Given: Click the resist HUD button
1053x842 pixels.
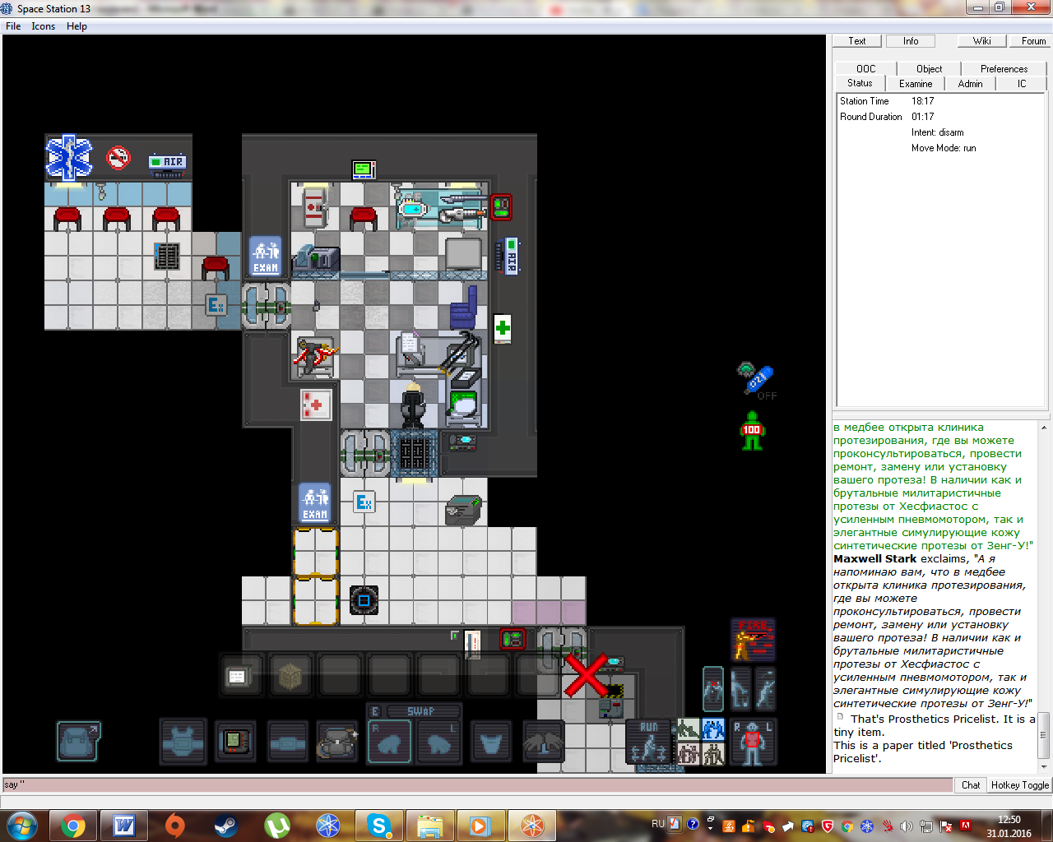Looking at the screenshot, I should coord(713,689).
